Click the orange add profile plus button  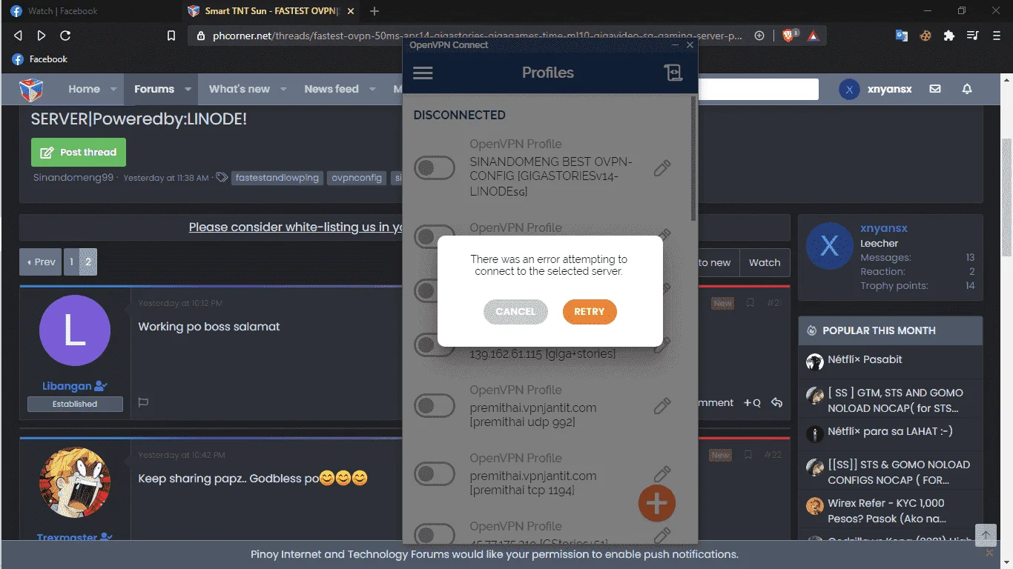pyautogui.click(x=657, y=504)
